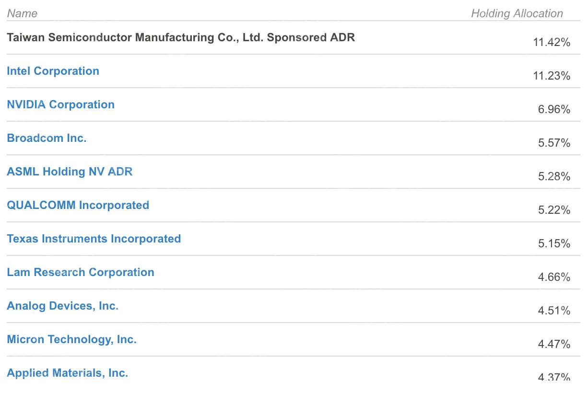588x393 pixels.
Task: Select the Analog Devices, Inc. link
Action: [62, 306]
